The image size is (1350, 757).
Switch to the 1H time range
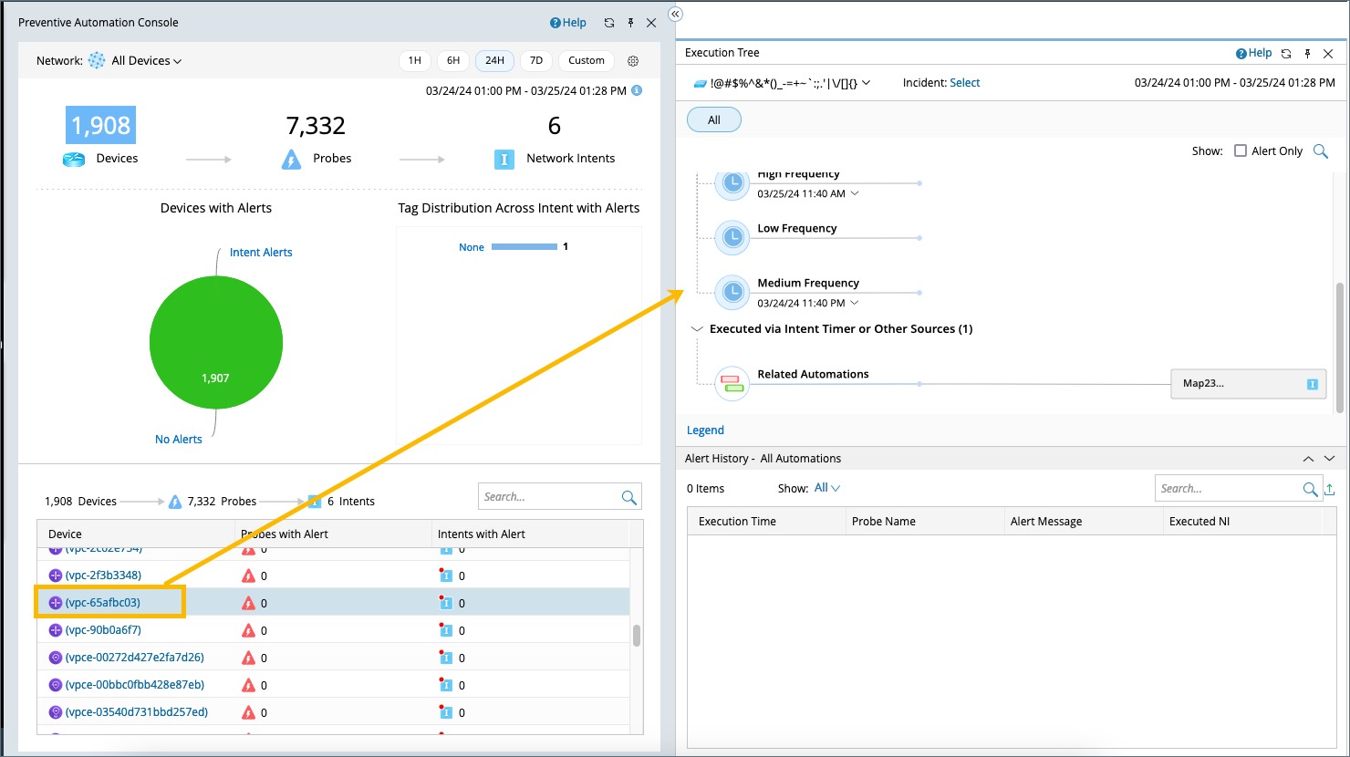click(x=415, y=61)
